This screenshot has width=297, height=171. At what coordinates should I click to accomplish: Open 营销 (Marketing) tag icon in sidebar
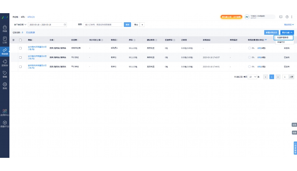click(5, 74)
